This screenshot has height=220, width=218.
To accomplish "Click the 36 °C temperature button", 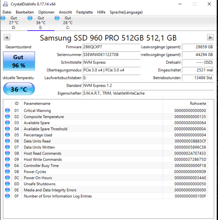I will click(19, 89).
